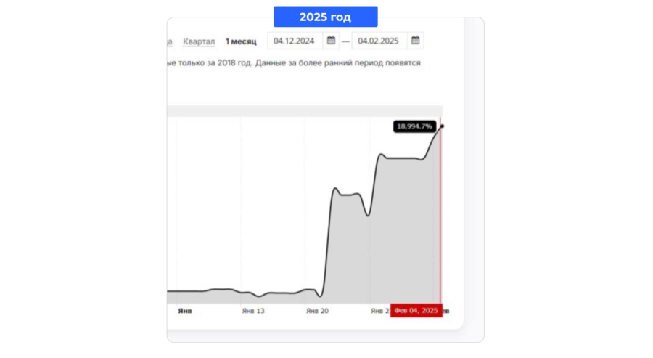Viewport: 653px width, 358px height.
Task: Click the 2025 год blue header button
Action: [x=325, y=17]
